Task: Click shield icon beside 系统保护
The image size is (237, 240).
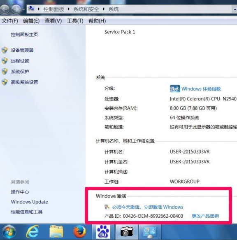Action: [x=5, y=72]
